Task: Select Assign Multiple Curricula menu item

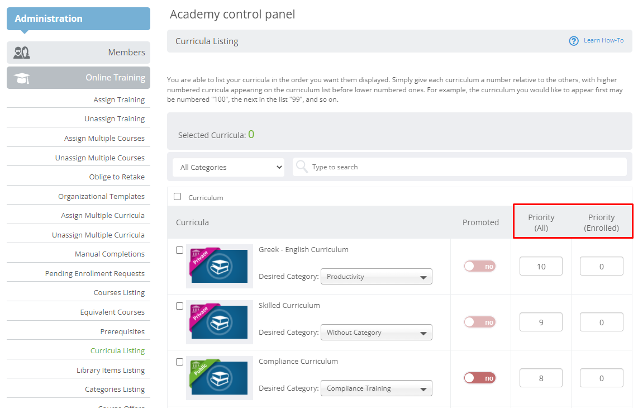Action: pos(103,216)
